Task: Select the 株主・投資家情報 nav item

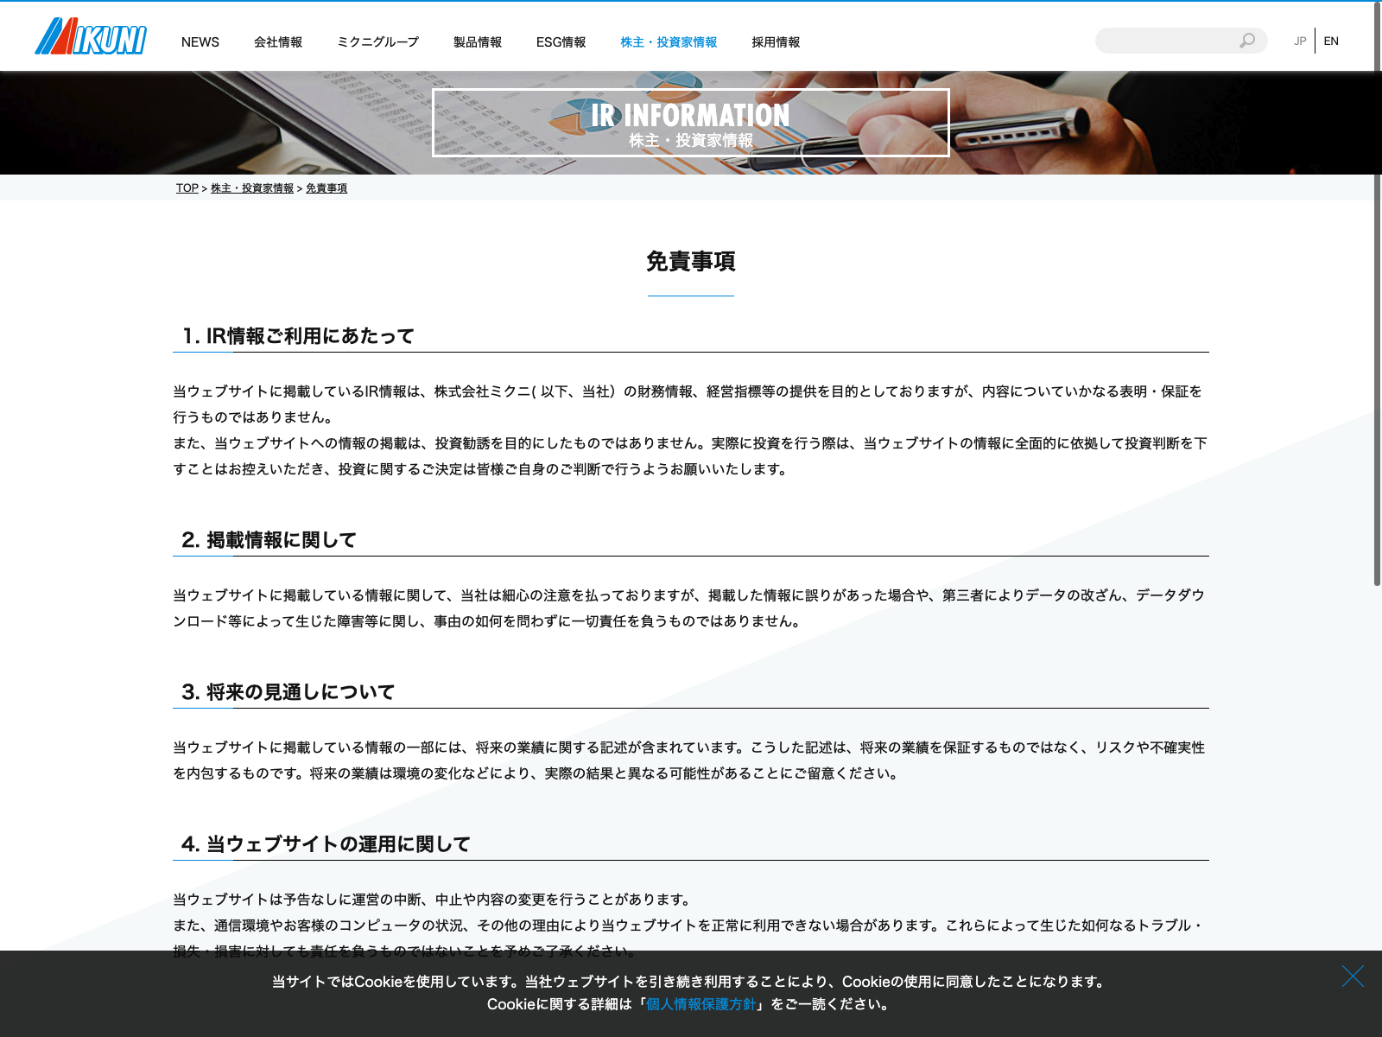Action: pos(669,42)
